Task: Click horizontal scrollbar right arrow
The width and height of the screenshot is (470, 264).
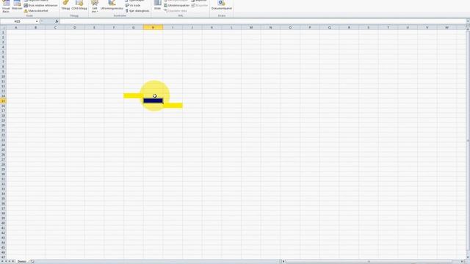Action: [x=462, y=262]
